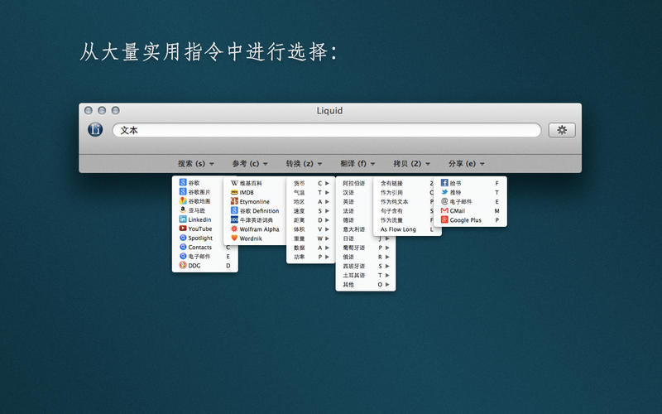Click the Linkedin icon in search menu
662x414 pixels.
point(183,219)
